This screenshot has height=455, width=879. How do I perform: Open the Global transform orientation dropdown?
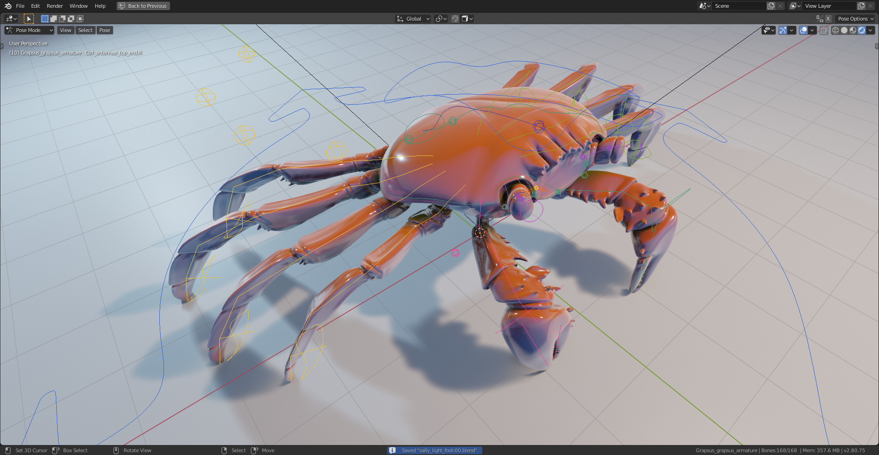pyautogui.click(x=413, y=19)
